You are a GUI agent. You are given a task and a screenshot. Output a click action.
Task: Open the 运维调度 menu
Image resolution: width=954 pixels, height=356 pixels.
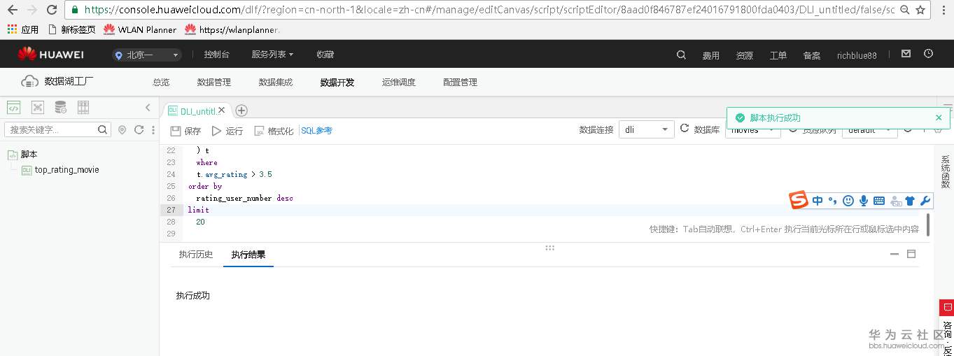(x=399, y=82)
